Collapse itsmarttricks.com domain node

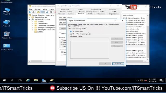[30, 19]
